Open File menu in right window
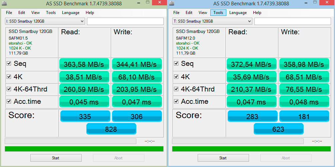The image size is (335, 167). (176, 13)
